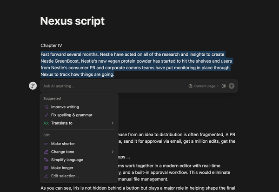Click the Chapter IV heading line
The image size is (279, 192).
coord(51,46)
